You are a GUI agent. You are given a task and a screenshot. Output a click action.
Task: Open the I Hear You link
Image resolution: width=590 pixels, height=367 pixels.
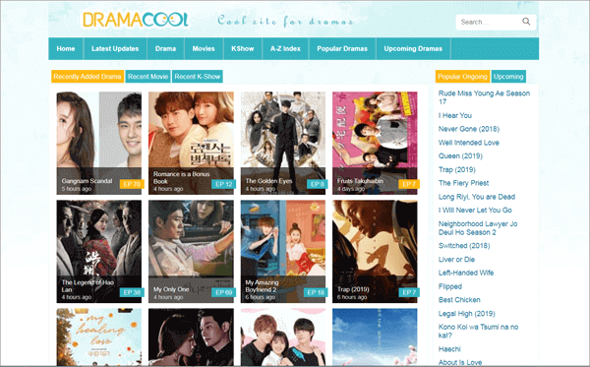[x=455, y=115]
